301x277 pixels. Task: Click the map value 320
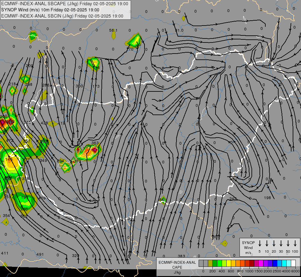[x=75, y=255]
